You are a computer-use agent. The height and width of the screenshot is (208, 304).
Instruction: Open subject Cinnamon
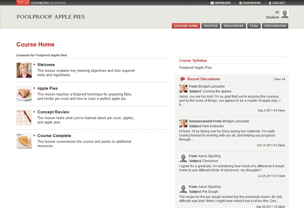coord(210,161)
